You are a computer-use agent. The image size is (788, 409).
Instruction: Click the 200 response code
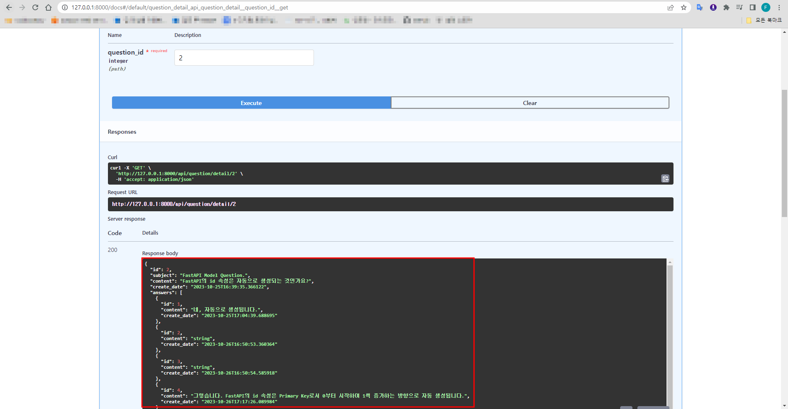(112, 250)
